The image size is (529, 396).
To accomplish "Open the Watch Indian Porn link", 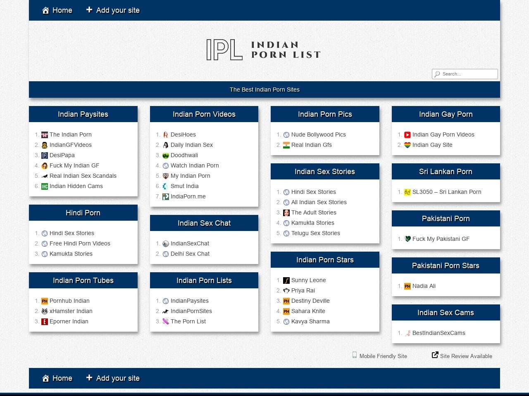I will point(195,166).
